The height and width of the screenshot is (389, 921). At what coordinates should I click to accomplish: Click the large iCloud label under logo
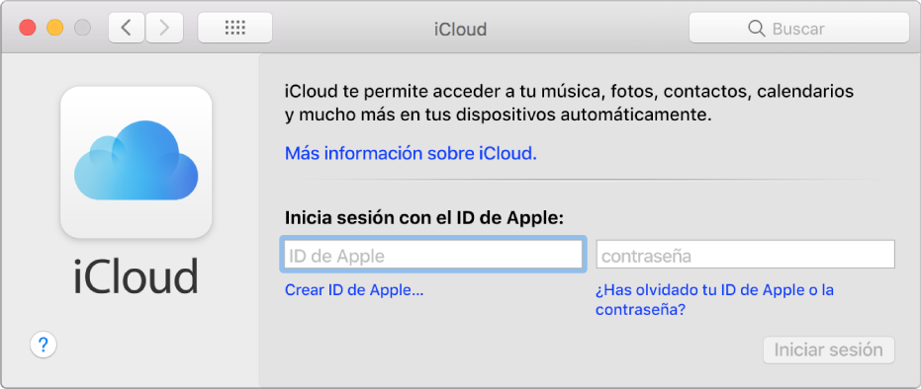[137, 276]
